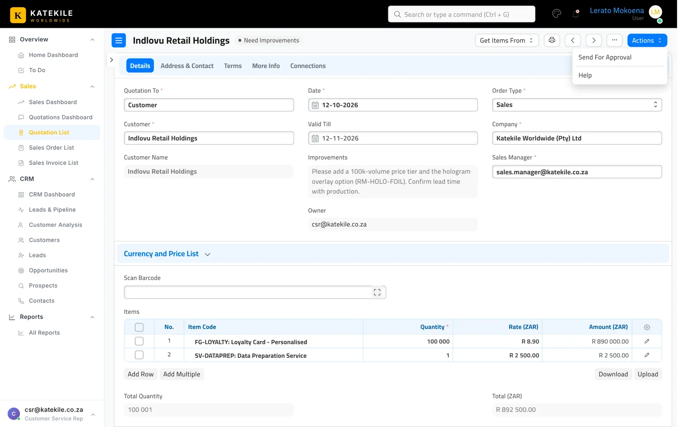The width and height of the screenshot is (684, 427).
Task: Focus the search command bar
Action: [461, 14]
